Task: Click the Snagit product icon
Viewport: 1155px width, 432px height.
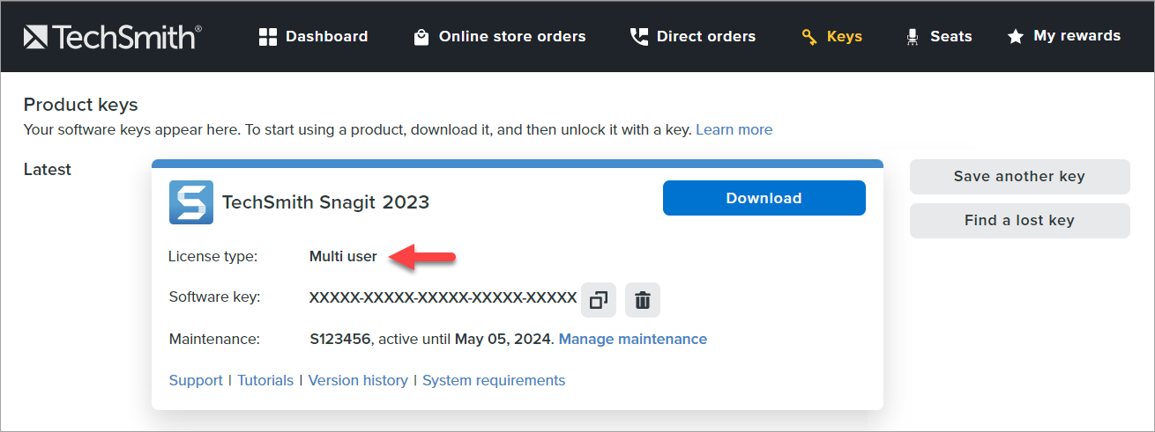Action: (x=190, y=202)
